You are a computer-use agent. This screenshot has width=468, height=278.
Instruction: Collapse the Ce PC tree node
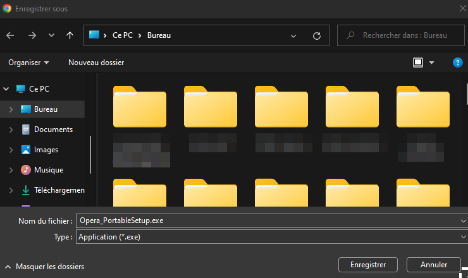(6, 89)
